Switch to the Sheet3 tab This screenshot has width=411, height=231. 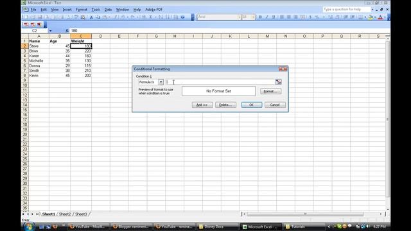coord(81,214)
